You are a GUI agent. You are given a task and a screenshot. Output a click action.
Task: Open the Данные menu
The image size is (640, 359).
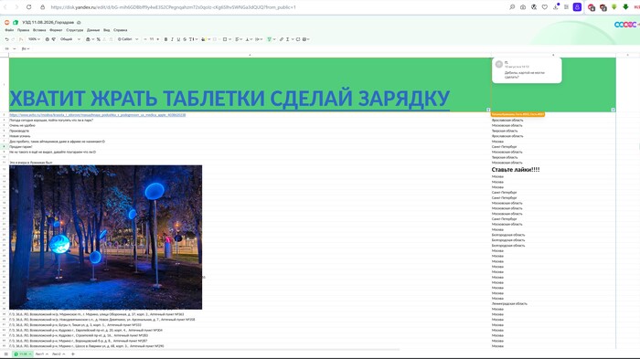pyautogui.click(x=93, y=30)
